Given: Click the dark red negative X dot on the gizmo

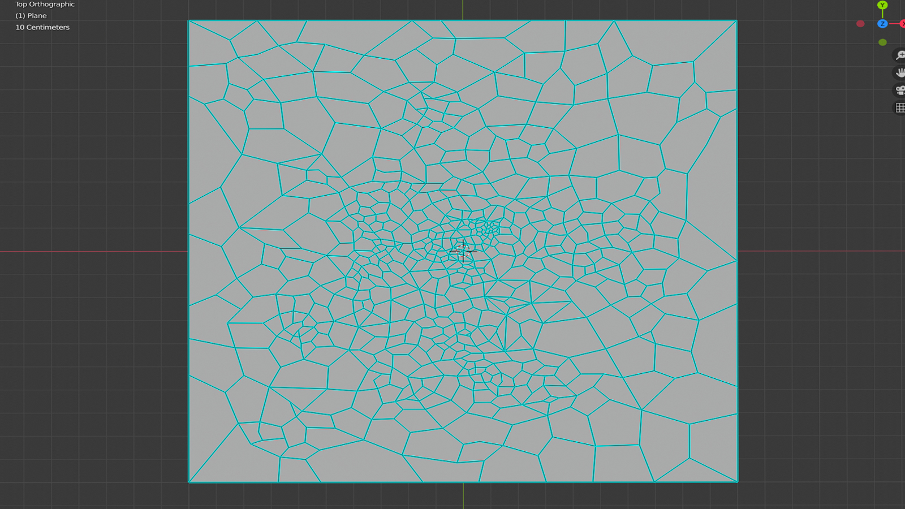Looking at the screenshot, I should coord(860,24).
